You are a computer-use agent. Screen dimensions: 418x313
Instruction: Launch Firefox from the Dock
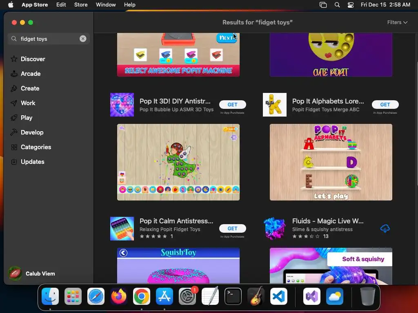point(119,296)
